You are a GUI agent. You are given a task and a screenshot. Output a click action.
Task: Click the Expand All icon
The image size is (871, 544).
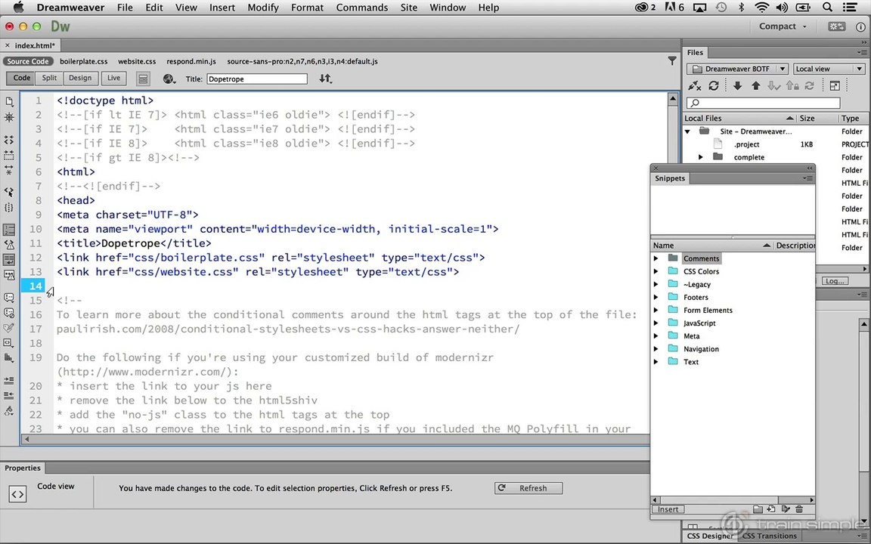pos(9,171)
